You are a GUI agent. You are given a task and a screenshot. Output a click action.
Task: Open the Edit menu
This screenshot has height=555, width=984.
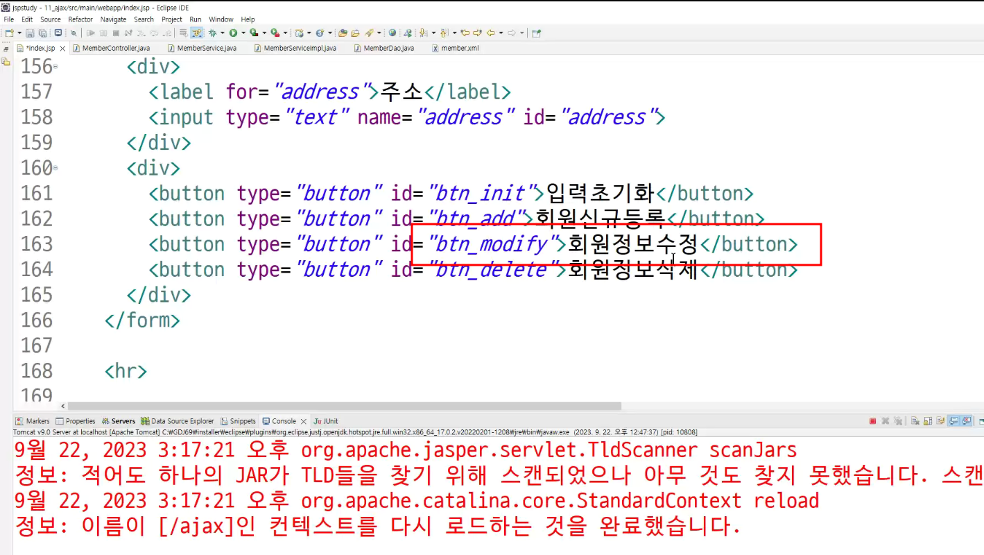[x=27, y=19]
